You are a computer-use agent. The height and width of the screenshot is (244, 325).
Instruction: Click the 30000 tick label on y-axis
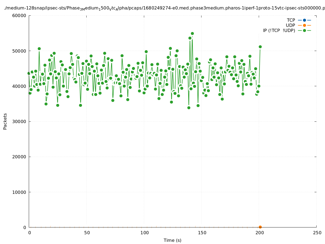(x=20, y=121)
